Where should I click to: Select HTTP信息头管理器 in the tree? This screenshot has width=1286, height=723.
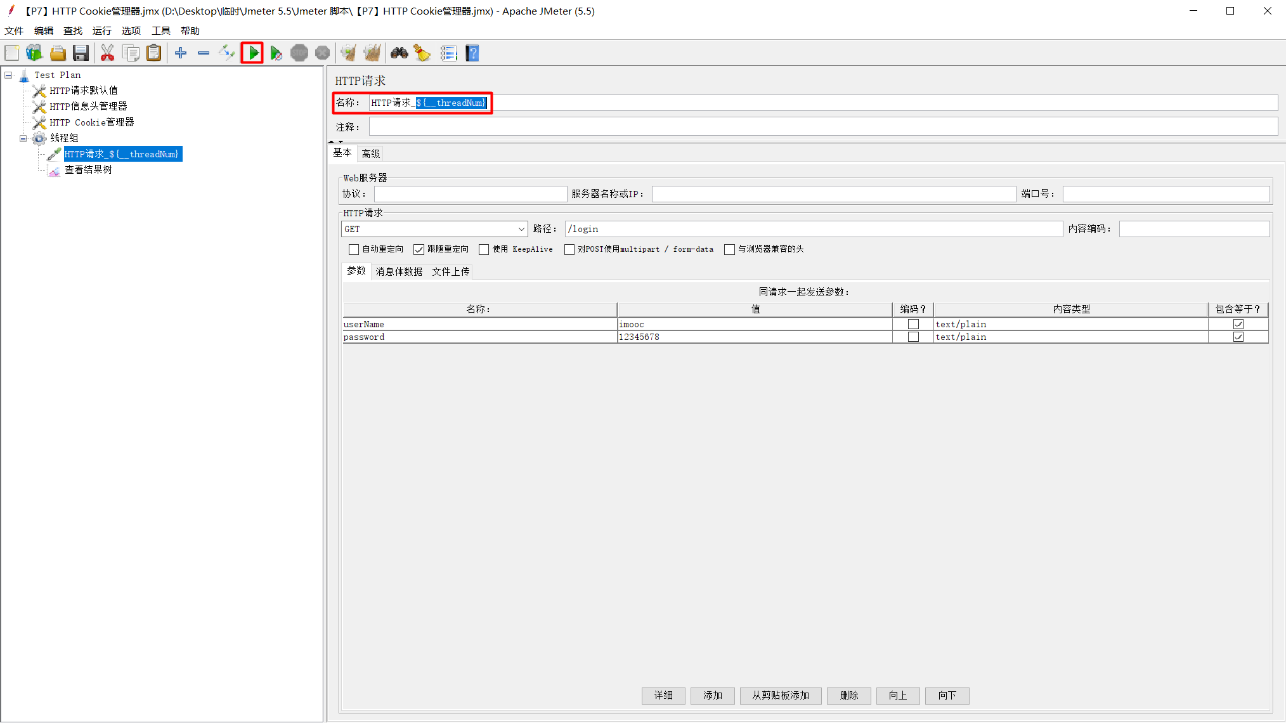tap(88, 107)
